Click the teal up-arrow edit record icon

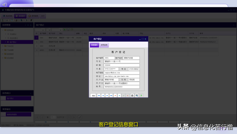tap(119, 95)
